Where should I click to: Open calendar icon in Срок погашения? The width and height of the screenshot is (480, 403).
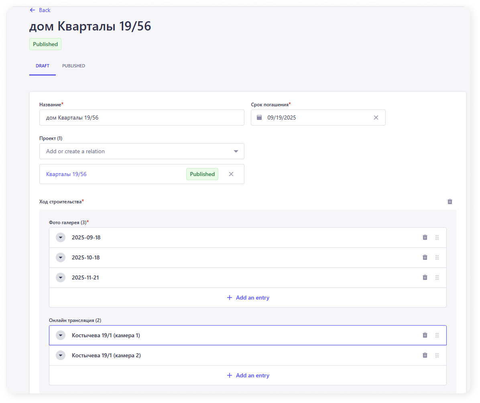(x=259, y=117)
